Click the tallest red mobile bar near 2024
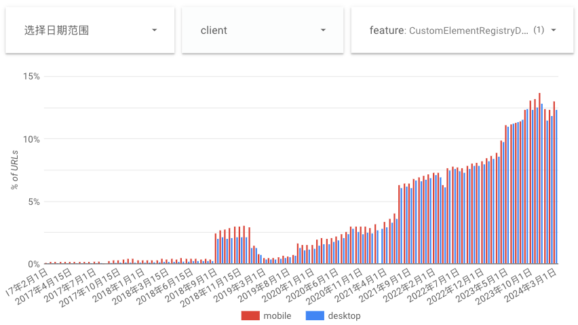This screenshot has width=578, height=325. tap(539, 178)
